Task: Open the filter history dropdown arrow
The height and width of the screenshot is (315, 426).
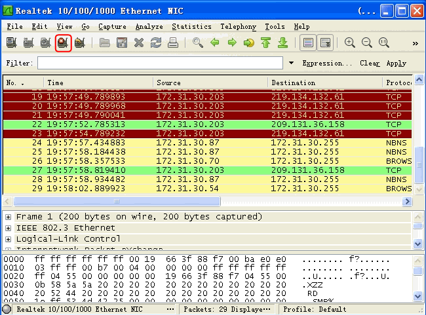Action: click(x=291, y=64)
